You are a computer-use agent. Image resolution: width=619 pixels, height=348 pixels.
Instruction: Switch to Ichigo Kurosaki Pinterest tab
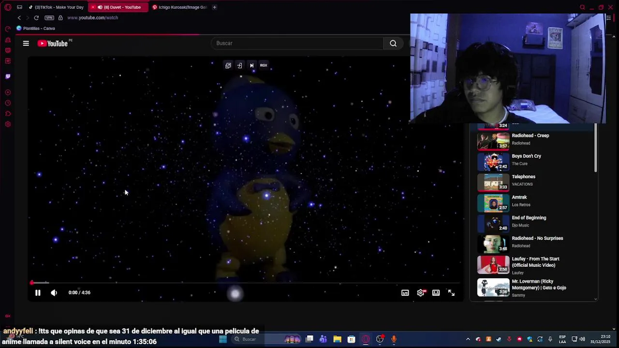pos(179,7)
